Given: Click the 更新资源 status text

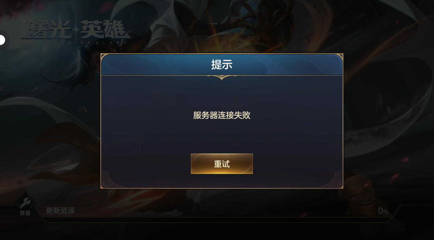Looking at the screenshot, I should click(x=60, y=211).
